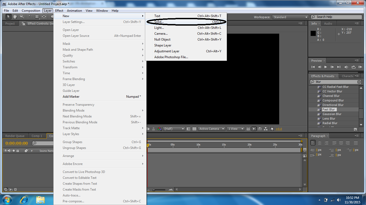Click the Region of Interest icon
Screen dimensions: 366x205
(188, 129)
